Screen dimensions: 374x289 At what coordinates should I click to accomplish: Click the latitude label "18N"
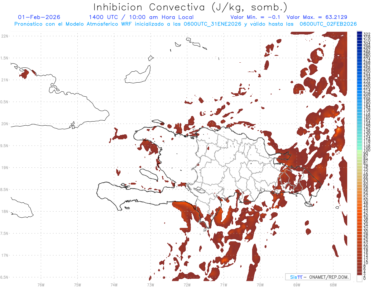[x=5, y=211]
